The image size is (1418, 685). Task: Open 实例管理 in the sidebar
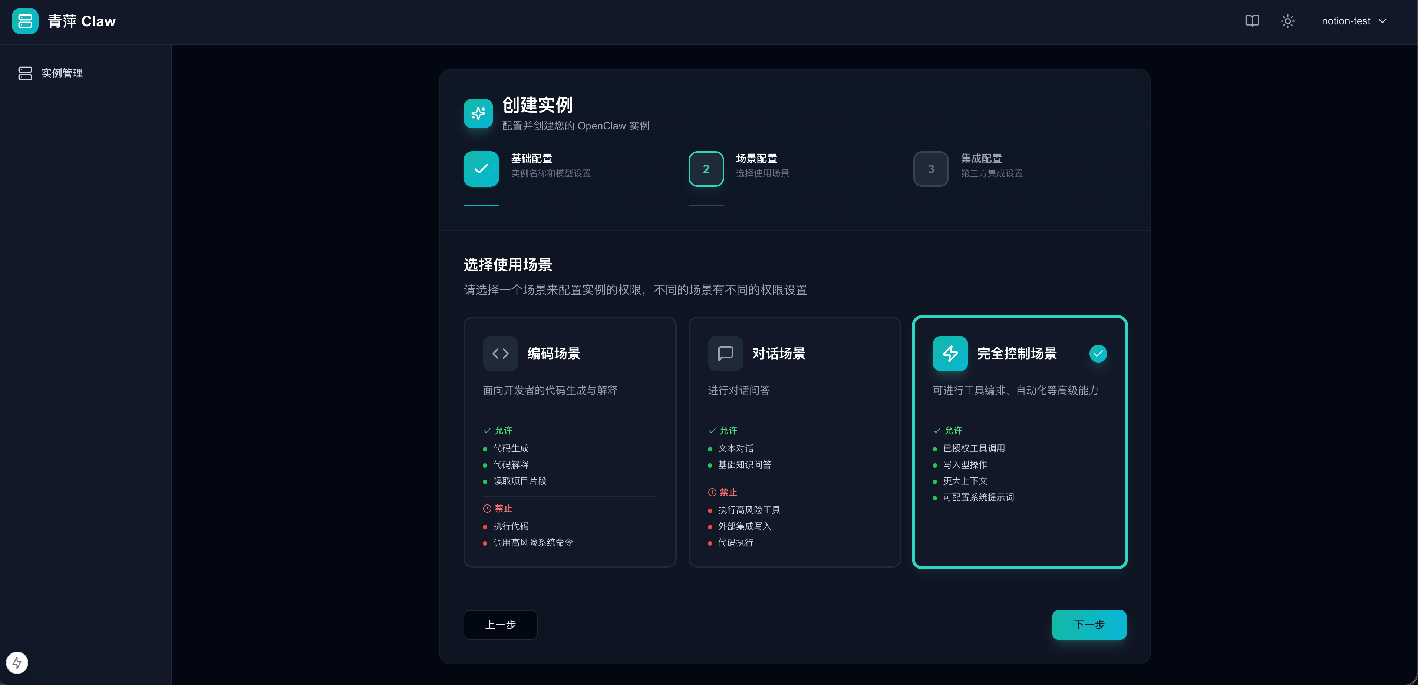point(62,73)
